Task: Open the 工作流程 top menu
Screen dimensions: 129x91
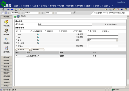Action: point(44,6)
